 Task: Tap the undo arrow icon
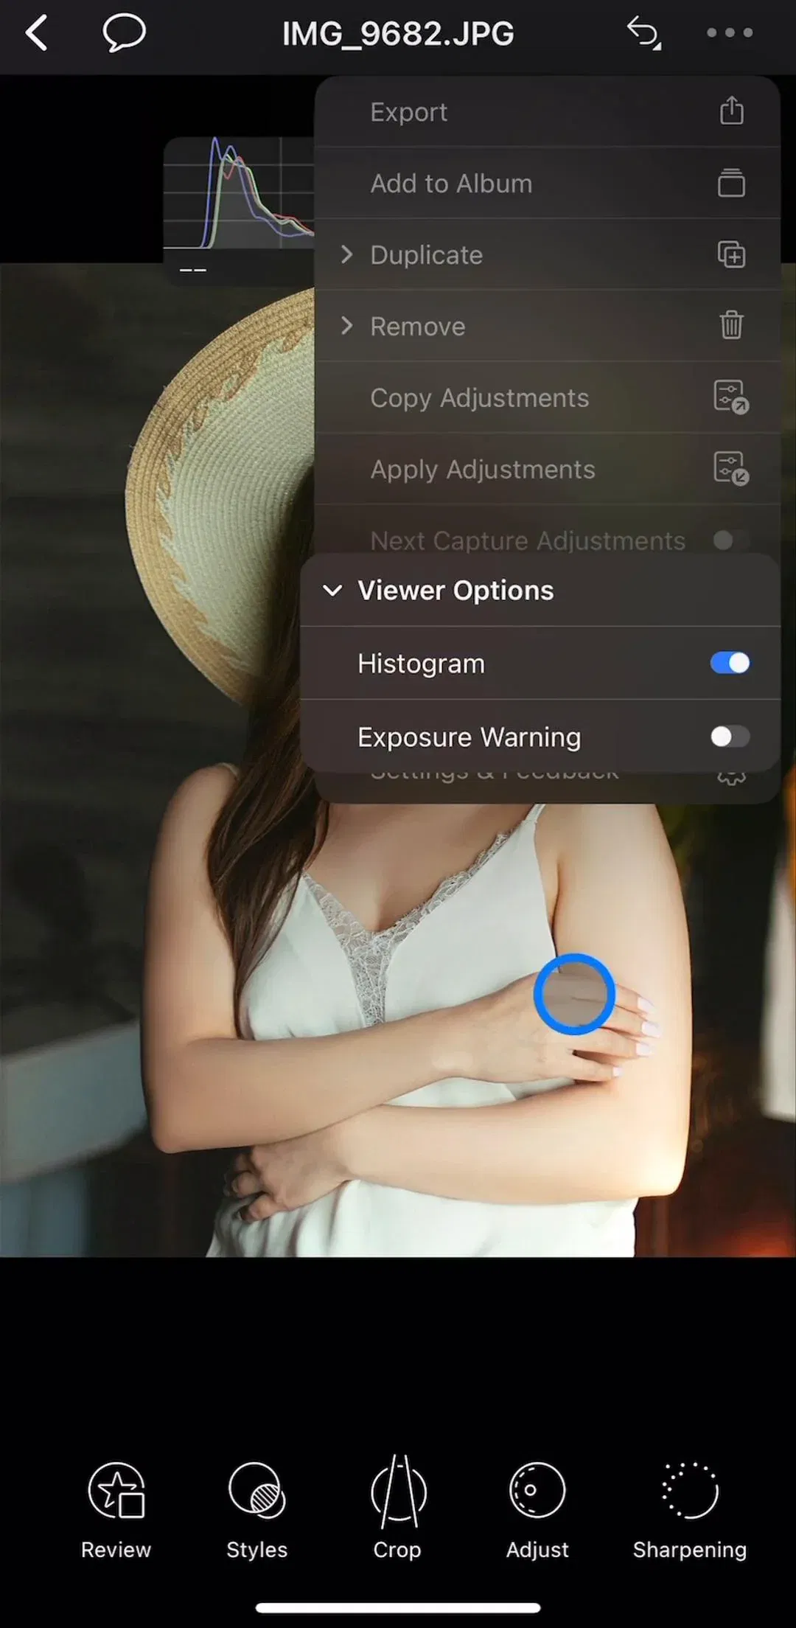(x=644, y=33)
